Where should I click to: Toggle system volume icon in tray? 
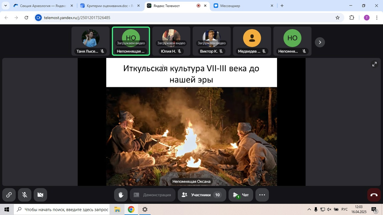point(329,210)
